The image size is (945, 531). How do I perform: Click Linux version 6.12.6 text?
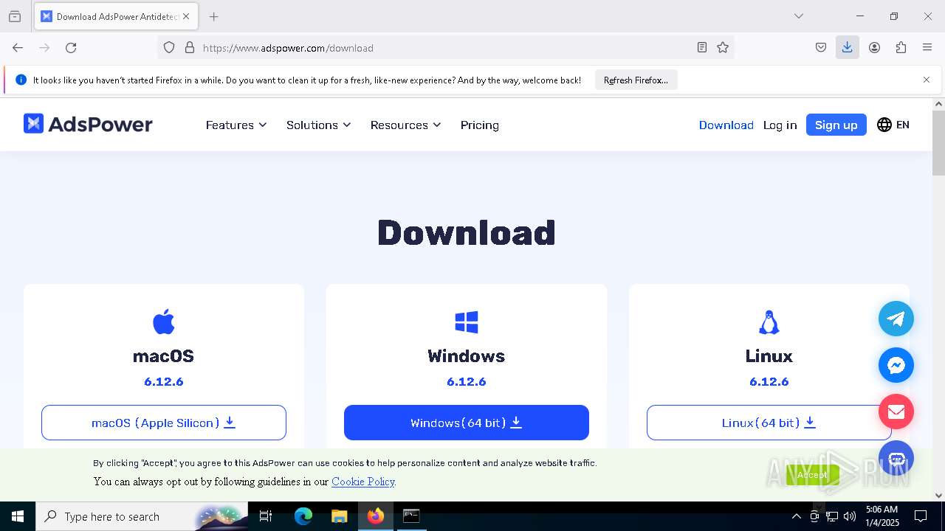click(x=769, y=381)
